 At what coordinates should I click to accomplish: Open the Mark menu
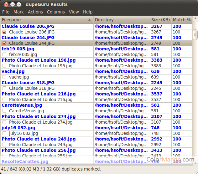(x=18, y=12)
